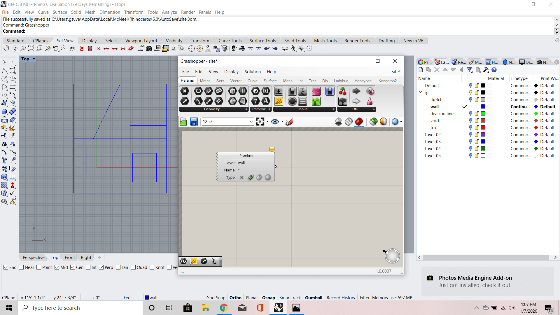Click the blue color swatch of wall layer

coord(483,106)
